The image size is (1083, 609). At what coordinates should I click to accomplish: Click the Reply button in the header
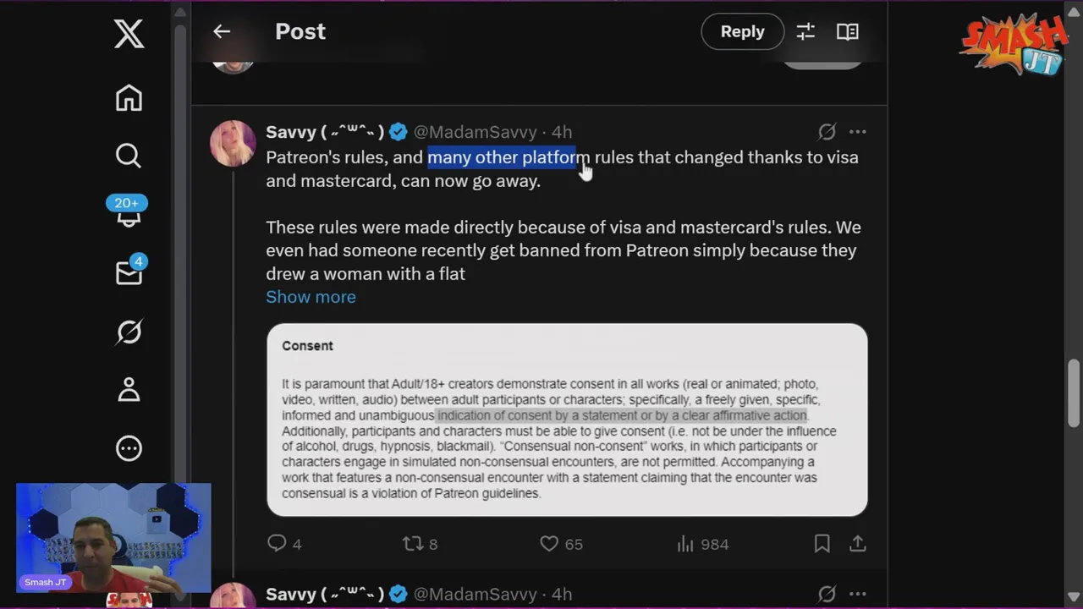(x=742, y=31)
